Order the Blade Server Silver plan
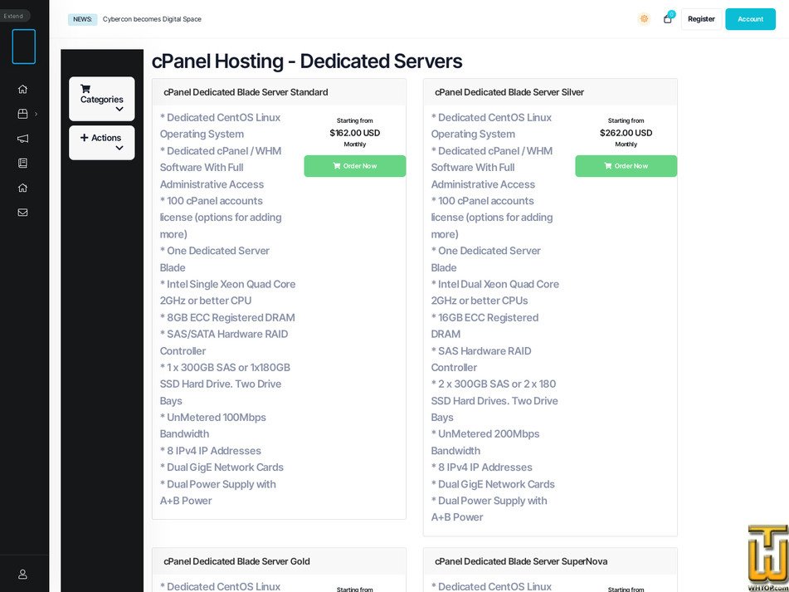Image resolution: width=789 pixels, height=592 pixels. coord(626,166)
